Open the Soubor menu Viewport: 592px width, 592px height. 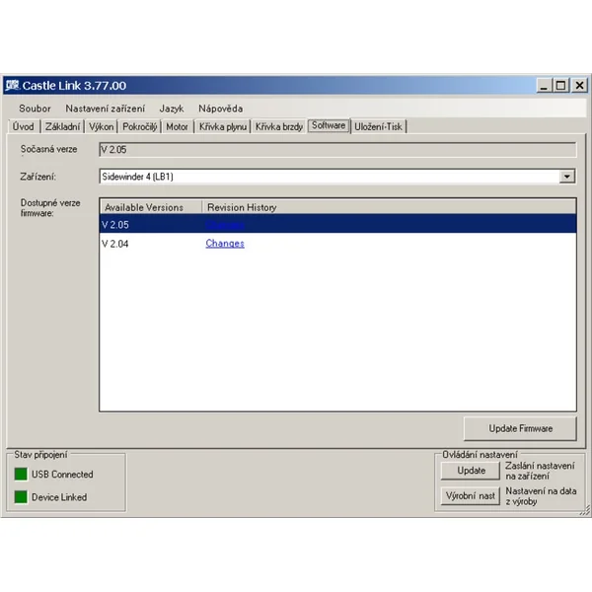pyautogui.click(x=35, y=108)
